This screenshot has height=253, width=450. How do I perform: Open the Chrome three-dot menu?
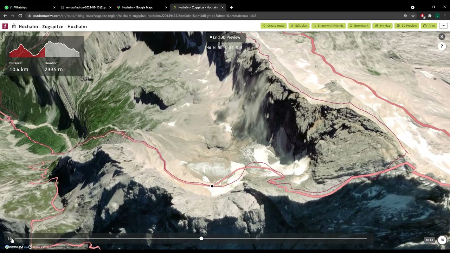click(x=445, y=16)
